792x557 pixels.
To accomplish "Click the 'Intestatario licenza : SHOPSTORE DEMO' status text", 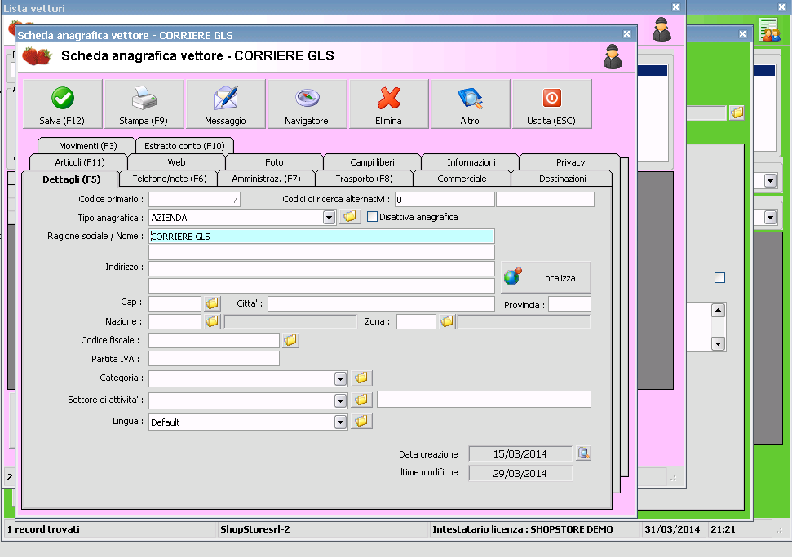I will pos(522,529).
